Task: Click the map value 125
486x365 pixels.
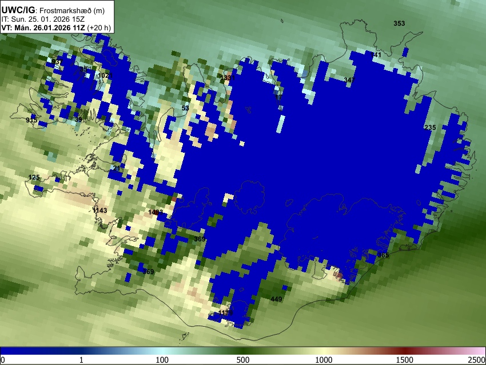Action: coord(34,177)
